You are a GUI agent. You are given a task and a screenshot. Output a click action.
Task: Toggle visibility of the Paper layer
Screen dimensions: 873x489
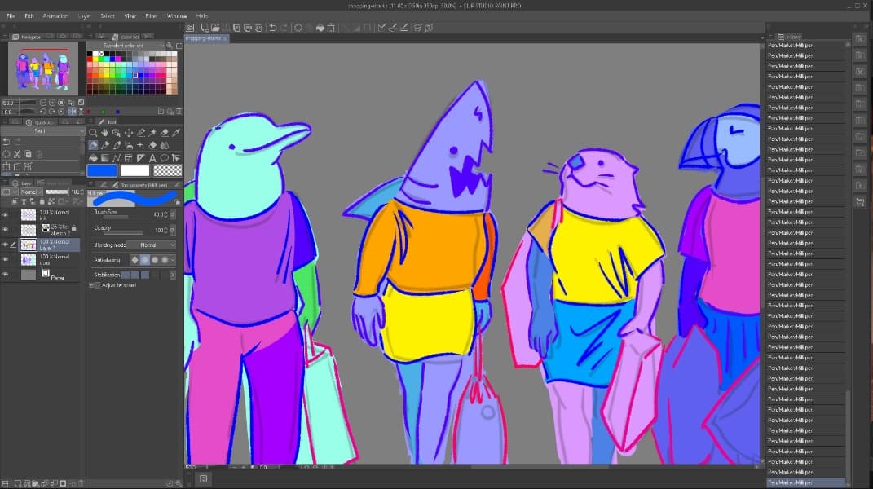(6, 274)
